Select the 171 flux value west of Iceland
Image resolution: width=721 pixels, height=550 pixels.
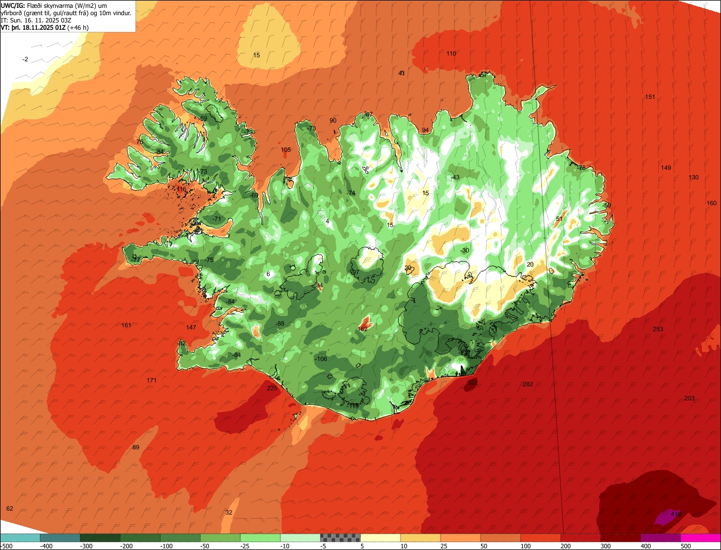pyautogui.click(x=152, y=381)
